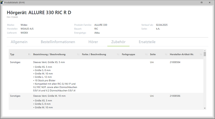Sort by Farbe / Beschreibung arrows
The width and height of the screenshot is (215, 119).
click(x=118, y=54)
